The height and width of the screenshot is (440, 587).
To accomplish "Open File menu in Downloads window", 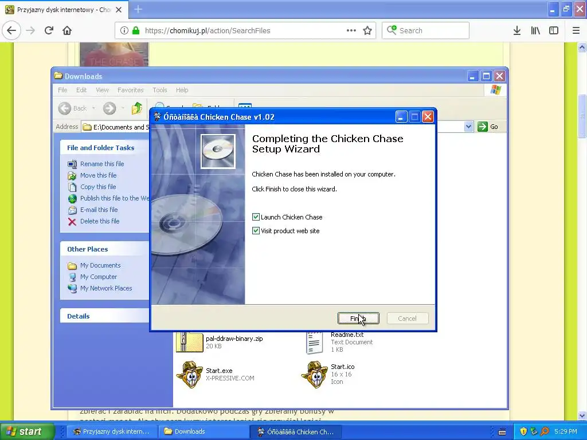I will pos(62,90).
